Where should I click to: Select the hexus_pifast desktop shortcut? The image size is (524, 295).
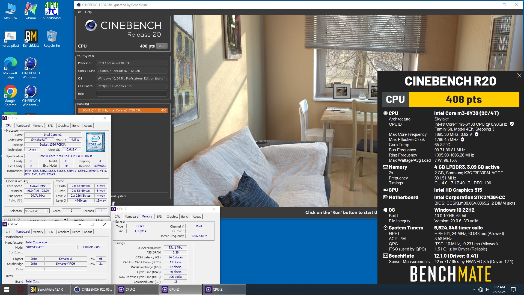tap(10, 39)
